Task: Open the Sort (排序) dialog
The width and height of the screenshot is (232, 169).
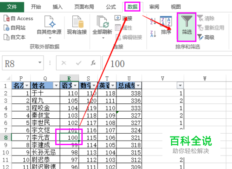Action: click(x=166, y=25)
